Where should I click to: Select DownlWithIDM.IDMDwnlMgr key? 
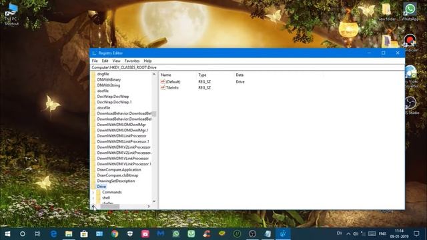(121, 125)
